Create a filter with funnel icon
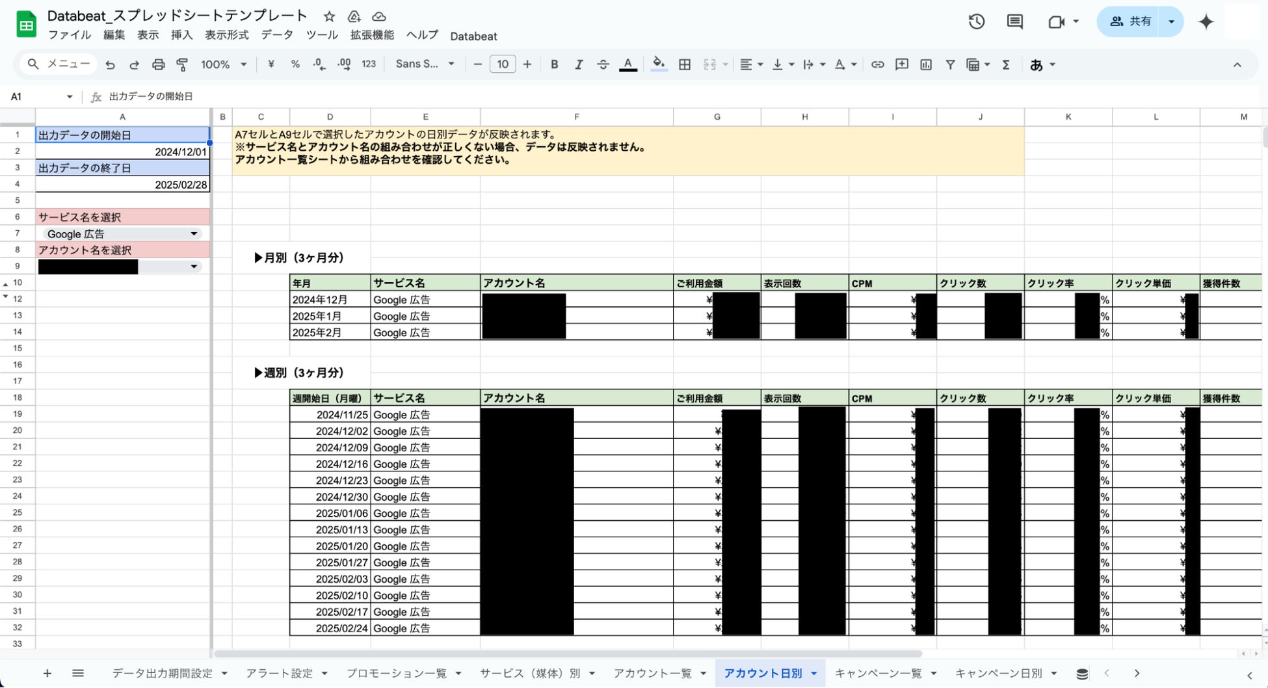 [x=950, y=64]
